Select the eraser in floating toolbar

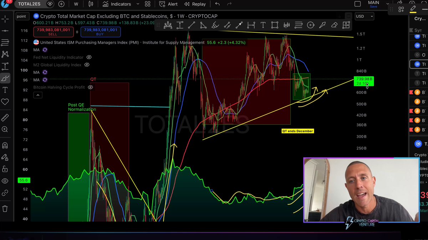334,25
